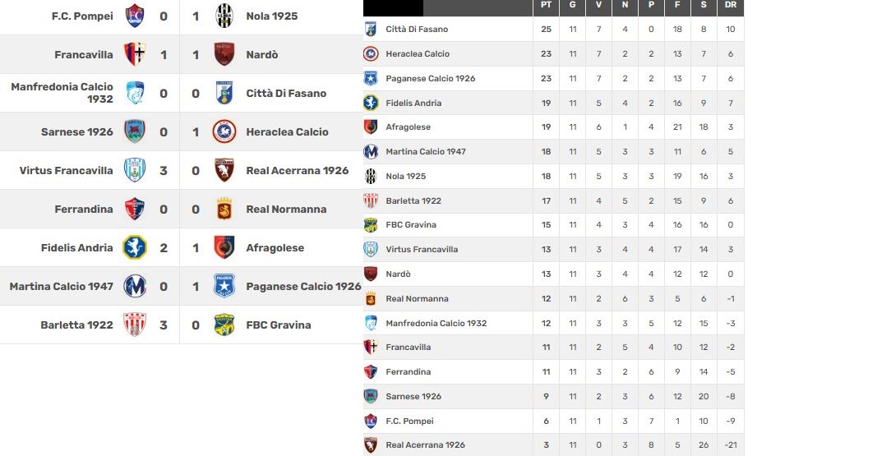Click the Nola 1925 crest in match results
The height and width of the screenshot is (456, 891).
pyautogui.click(x=224, y=16)
